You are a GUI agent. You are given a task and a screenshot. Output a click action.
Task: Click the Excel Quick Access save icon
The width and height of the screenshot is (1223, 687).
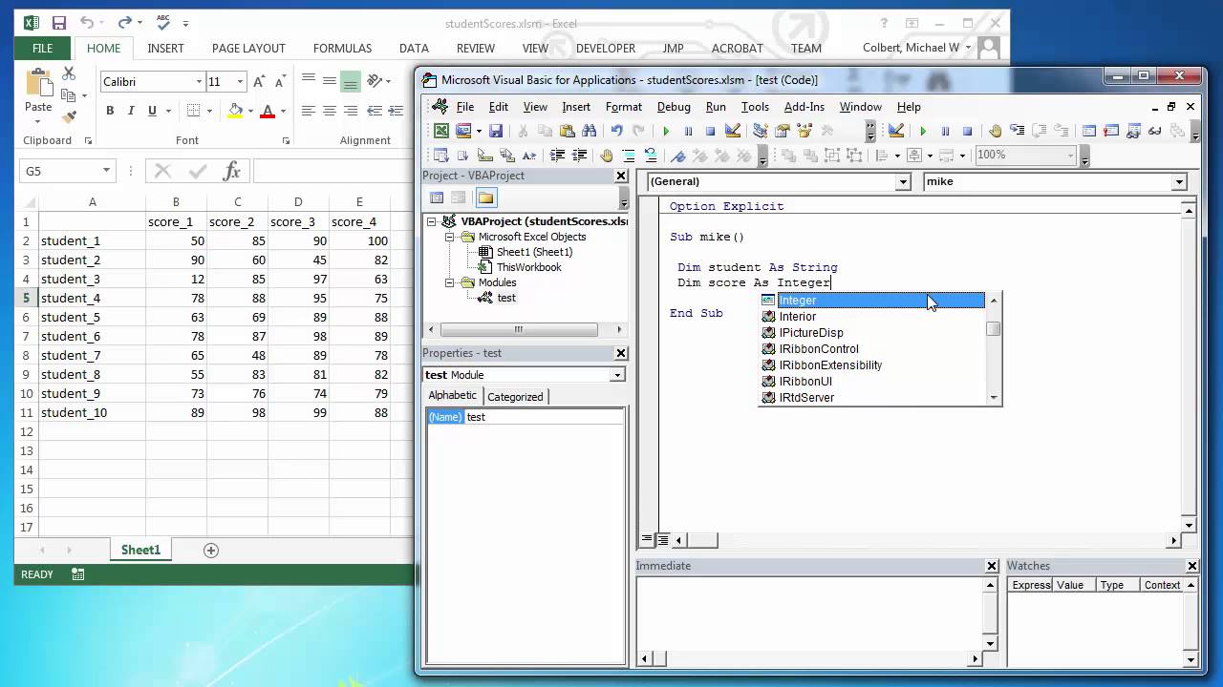(58, 23)
